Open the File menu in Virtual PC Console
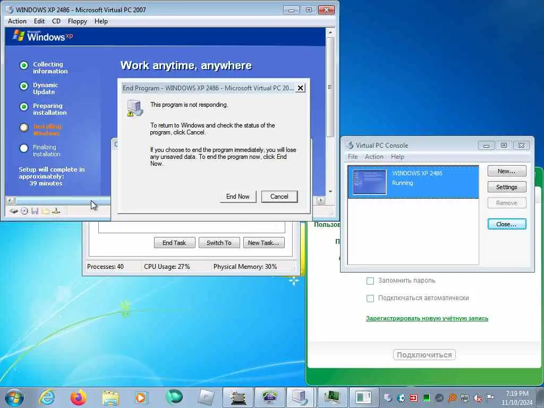The image size is (544, 408). [353, 157]
